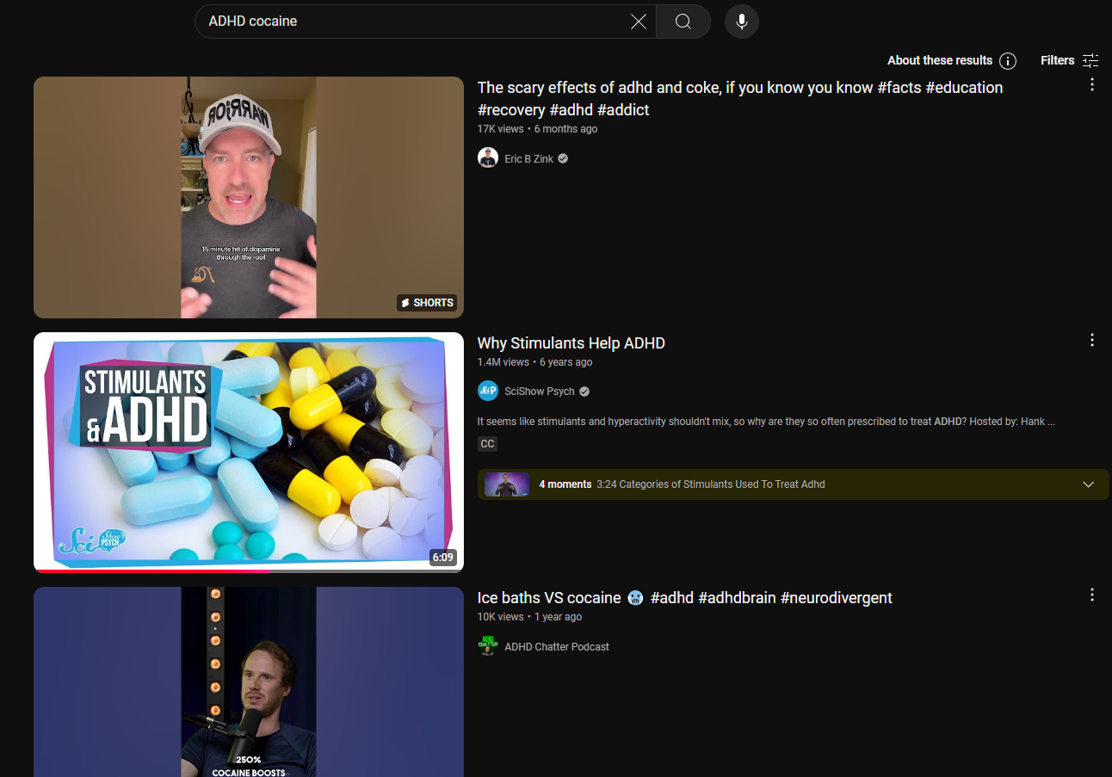Open the three-dot menu for Why Stimulants Help ADHD
Screen dimensions: 1112x777
tap(1092, 341)
